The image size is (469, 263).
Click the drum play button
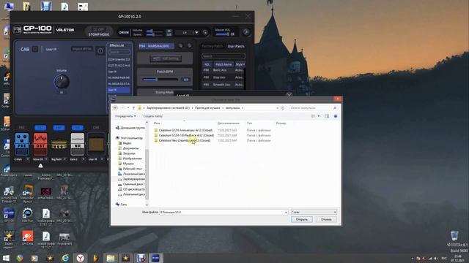[x=205, y=32]
